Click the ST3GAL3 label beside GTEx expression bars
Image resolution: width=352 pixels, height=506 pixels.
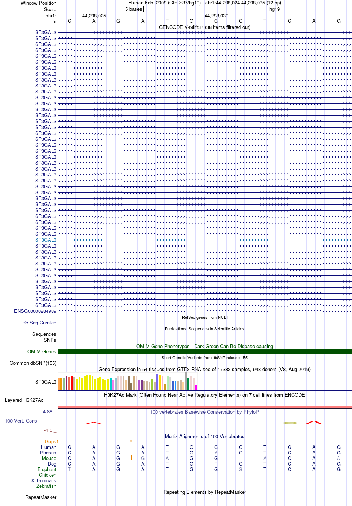click(x=46, y=382)
